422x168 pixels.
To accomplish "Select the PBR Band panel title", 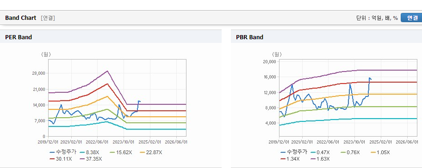I will point(249,37).
